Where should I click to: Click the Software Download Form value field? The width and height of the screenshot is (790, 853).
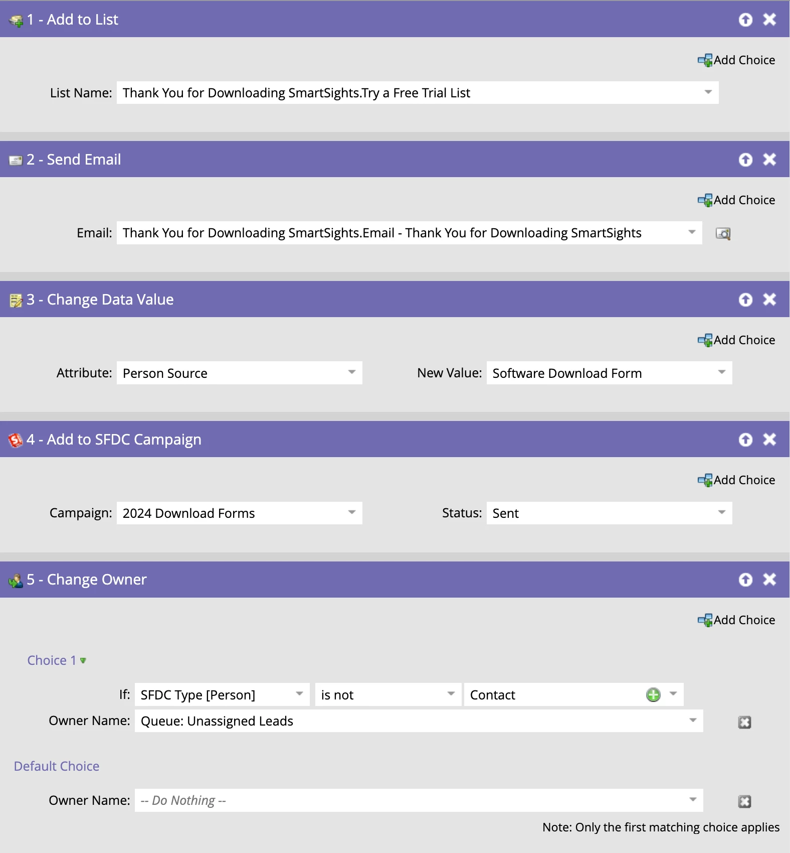point(609,373)
